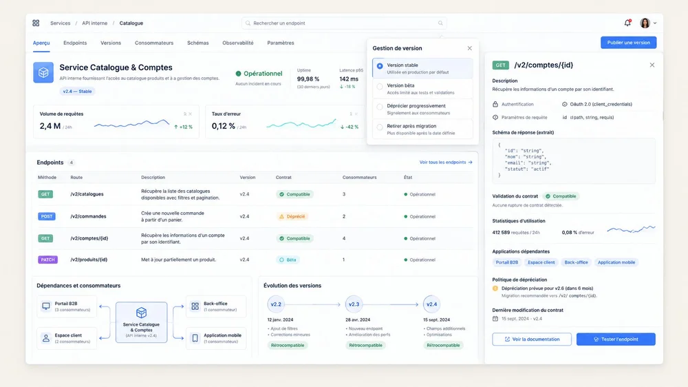Image resolution: width=688 pixels, height=387 pixels.
Task: Click the Service Catalogue cube icon
Action: [43, 72]
